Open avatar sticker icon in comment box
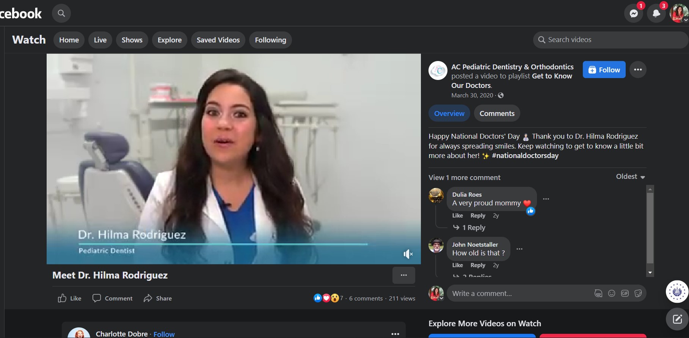Viewport: 689px width, 338px height. click(x=598, y=293)
